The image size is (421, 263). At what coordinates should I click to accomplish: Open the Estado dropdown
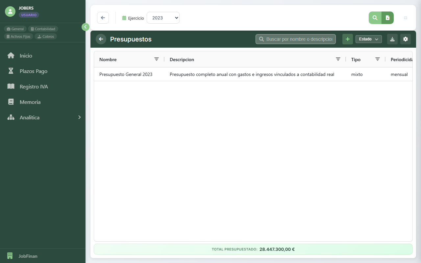368,39
